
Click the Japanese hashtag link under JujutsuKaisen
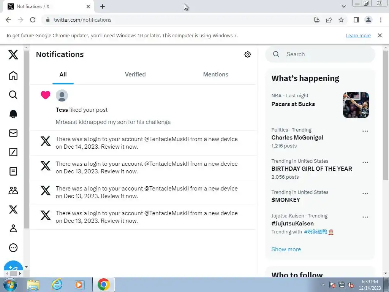click(316, 232)
